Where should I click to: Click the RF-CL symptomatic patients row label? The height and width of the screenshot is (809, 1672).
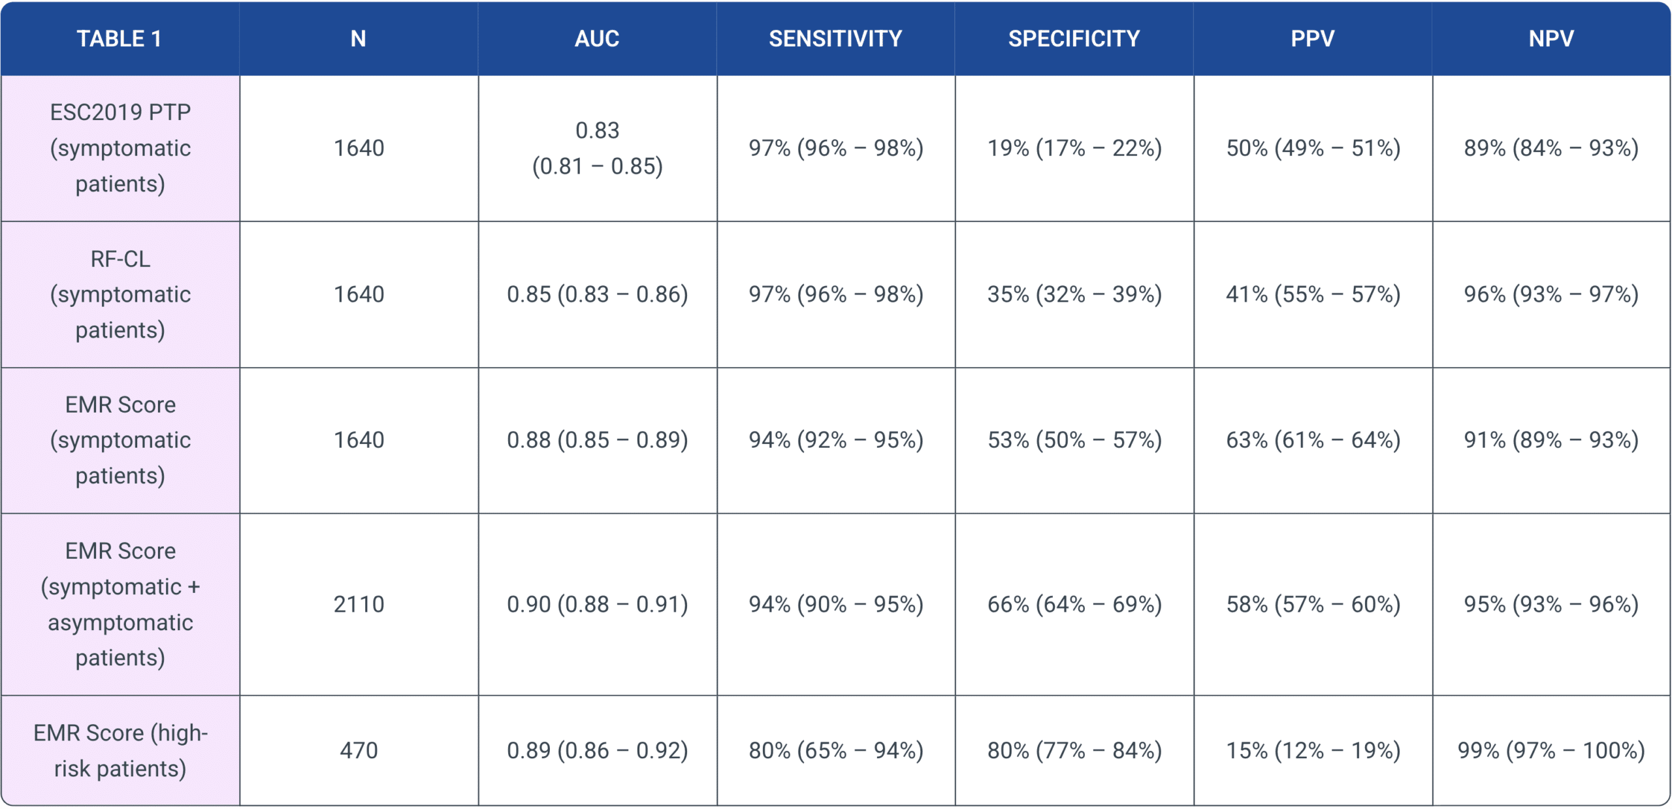click(x=120, y=294)
